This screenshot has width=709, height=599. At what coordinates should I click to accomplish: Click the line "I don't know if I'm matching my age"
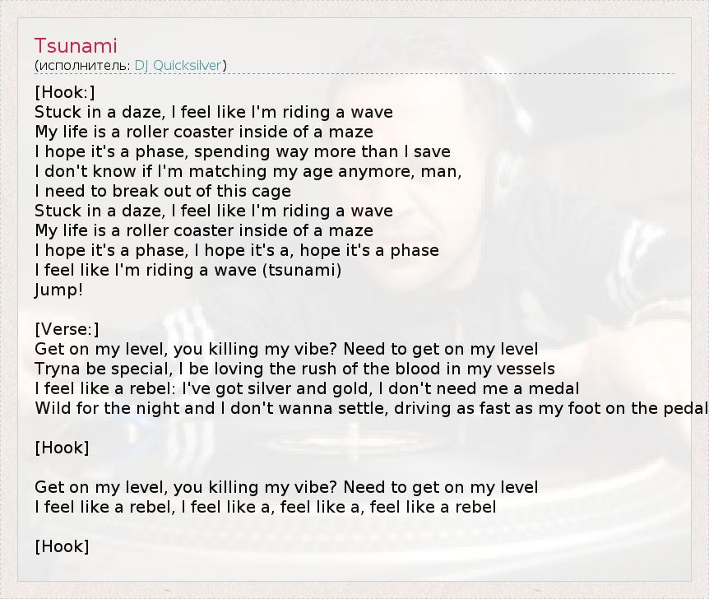[x=248, y=171]
